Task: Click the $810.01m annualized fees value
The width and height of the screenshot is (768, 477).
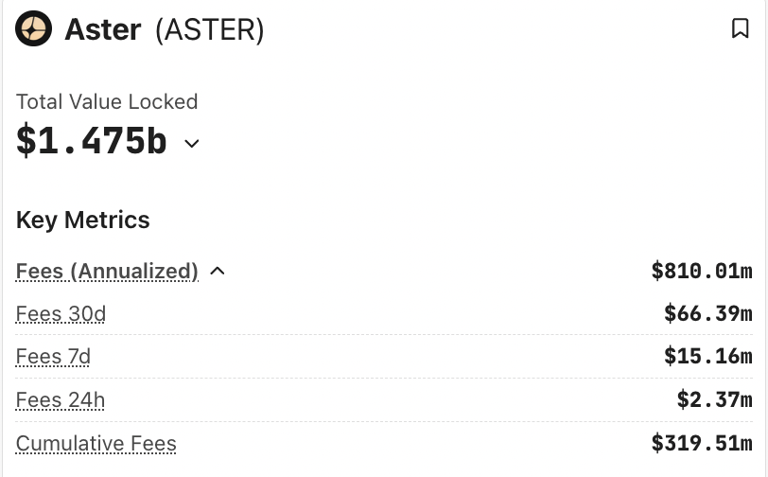Action: pyautogui.click(x=702, y=272)
